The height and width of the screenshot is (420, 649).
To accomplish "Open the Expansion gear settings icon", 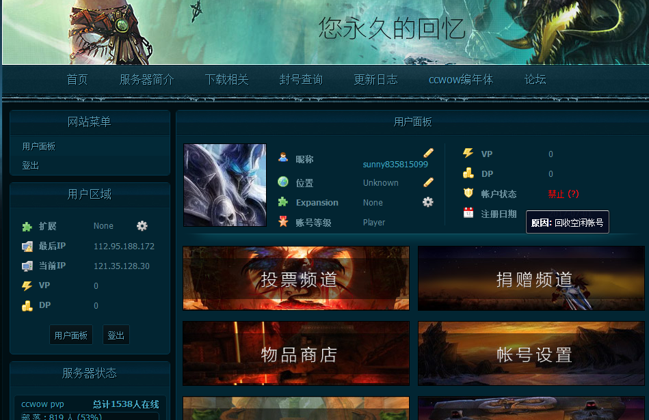I will click(427, 202).
